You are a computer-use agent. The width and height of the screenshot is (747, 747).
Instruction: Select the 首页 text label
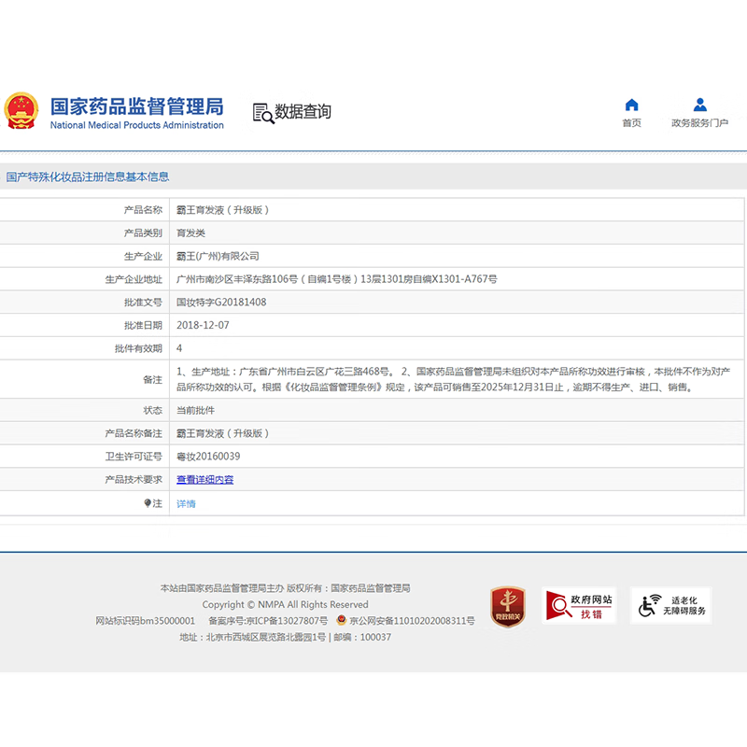632,123
